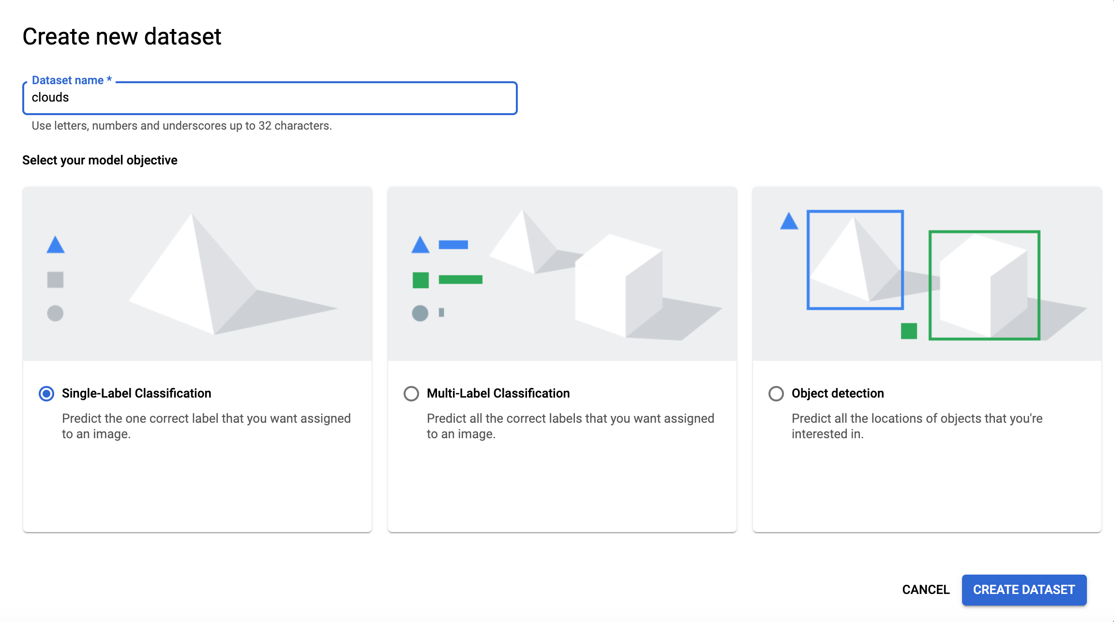Click the Multi-Label Classification title text
The width and height of the screenshot is (1114, 622).
point(498,393)
